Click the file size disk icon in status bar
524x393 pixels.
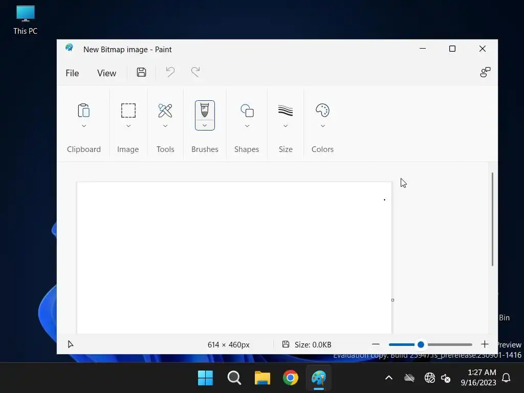(x=286, y=344)
